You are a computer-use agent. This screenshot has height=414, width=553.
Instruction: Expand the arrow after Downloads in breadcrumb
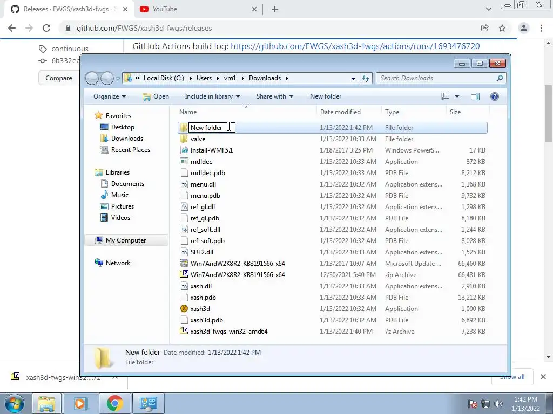coord(287,78)
